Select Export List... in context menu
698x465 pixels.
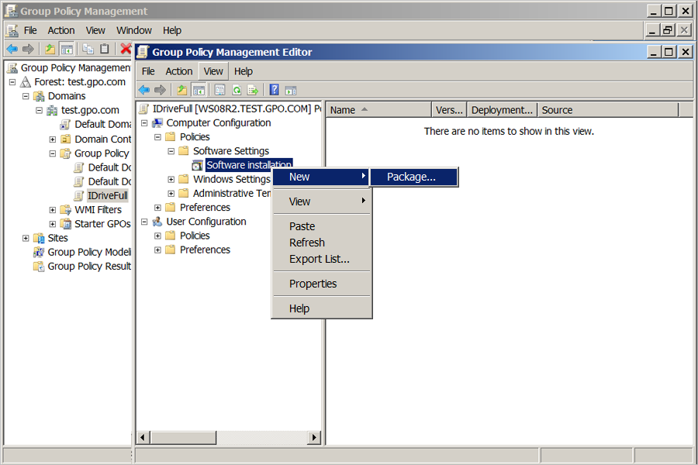pyautogui.click(x=321, y=259)
